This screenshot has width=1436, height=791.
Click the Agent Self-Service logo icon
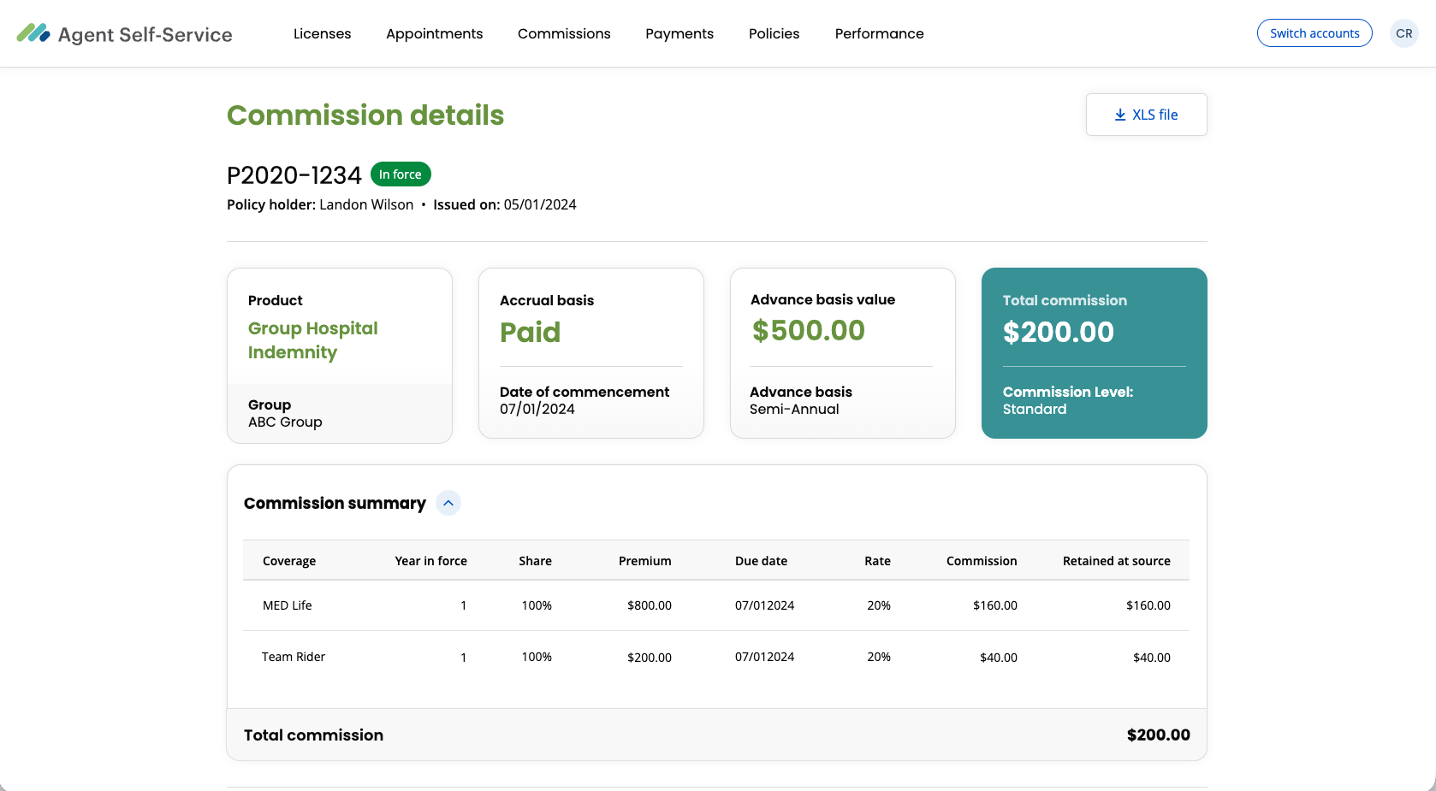coord(33,33)
